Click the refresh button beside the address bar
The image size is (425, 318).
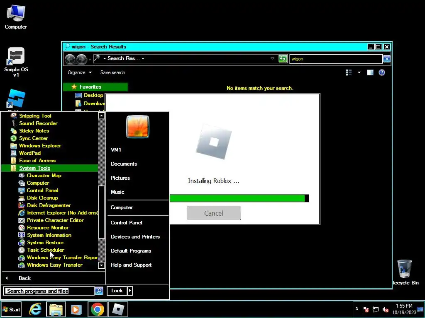(283, 59)
